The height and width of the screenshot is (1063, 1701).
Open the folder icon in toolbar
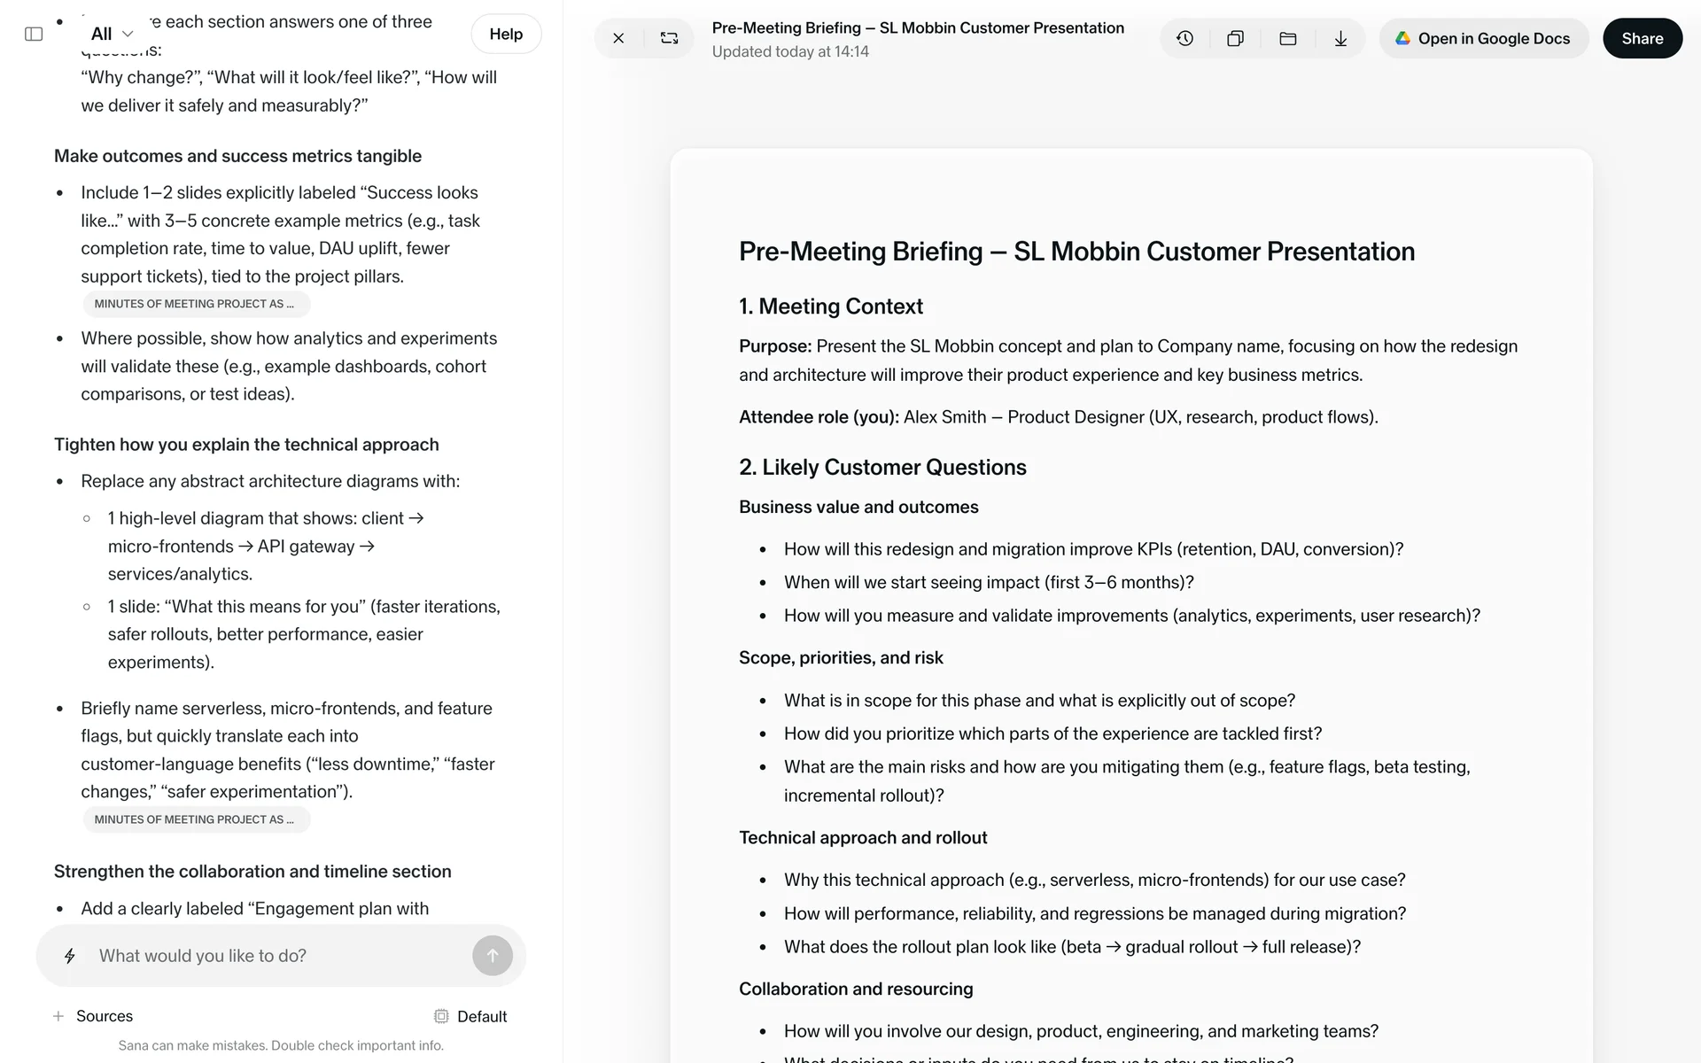(x=1287, y=38)
